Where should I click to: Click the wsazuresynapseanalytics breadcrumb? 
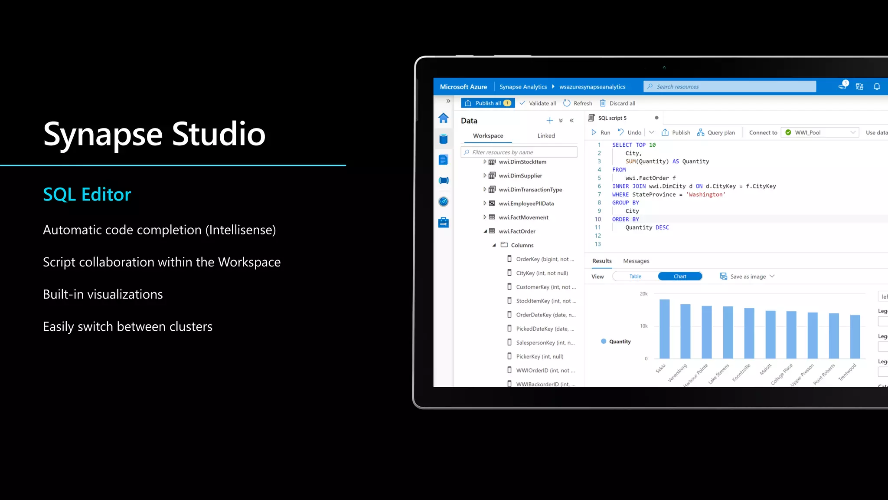(592, 87)
